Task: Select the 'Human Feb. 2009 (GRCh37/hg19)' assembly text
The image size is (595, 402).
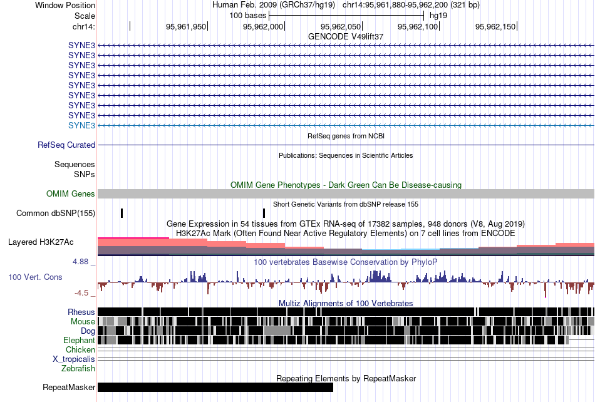Action: [274, 5]
